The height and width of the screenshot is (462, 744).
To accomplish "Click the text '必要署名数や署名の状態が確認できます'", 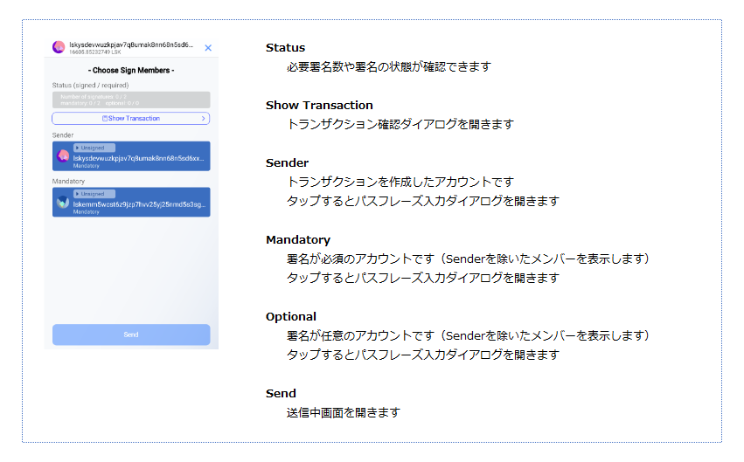I will tap(388, 67).
